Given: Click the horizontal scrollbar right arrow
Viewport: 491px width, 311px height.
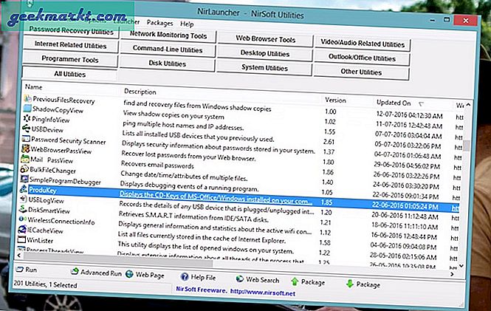Looking at the screenshot, I should (x=452, y=274).
